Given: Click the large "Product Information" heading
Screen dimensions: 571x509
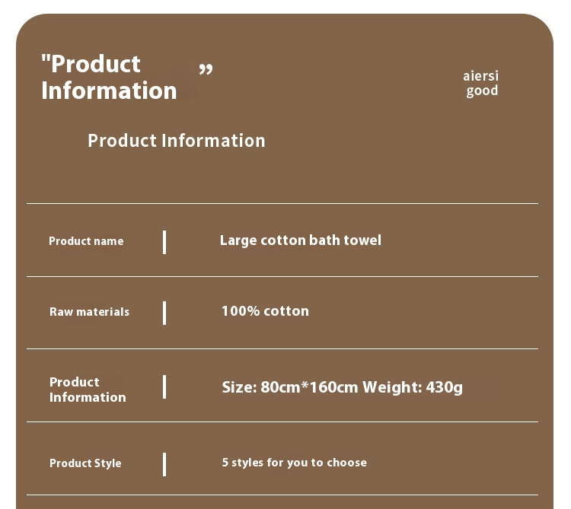Looking at the screenshot, I should click(x=109, y=77).
